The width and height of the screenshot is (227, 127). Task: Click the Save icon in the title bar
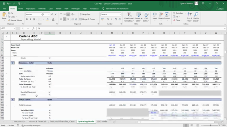point(4,4)
